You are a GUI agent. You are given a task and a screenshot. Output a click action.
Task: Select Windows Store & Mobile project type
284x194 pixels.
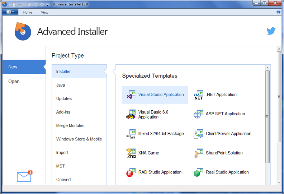(x=79, y=139)
